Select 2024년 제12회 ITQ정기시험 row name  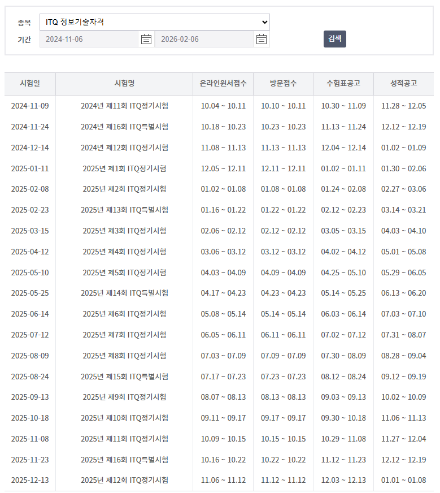click(124, 148)
